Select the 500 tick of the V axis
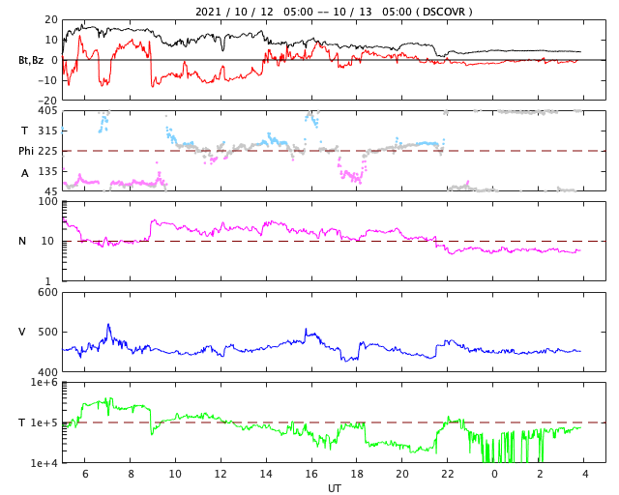The width and height of the screenshot is (619, 495). tap(47, 332)
